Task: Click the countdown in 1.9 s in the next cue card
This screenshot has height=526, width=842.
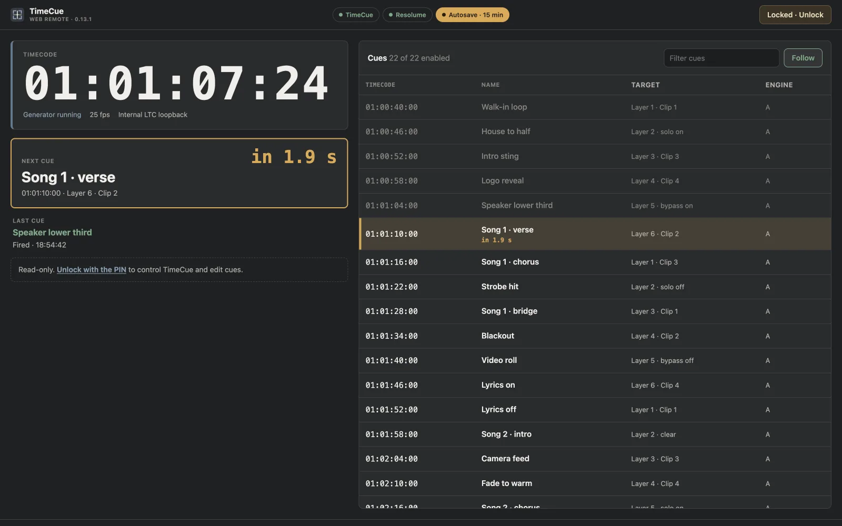Action: (x=294, y=157)
